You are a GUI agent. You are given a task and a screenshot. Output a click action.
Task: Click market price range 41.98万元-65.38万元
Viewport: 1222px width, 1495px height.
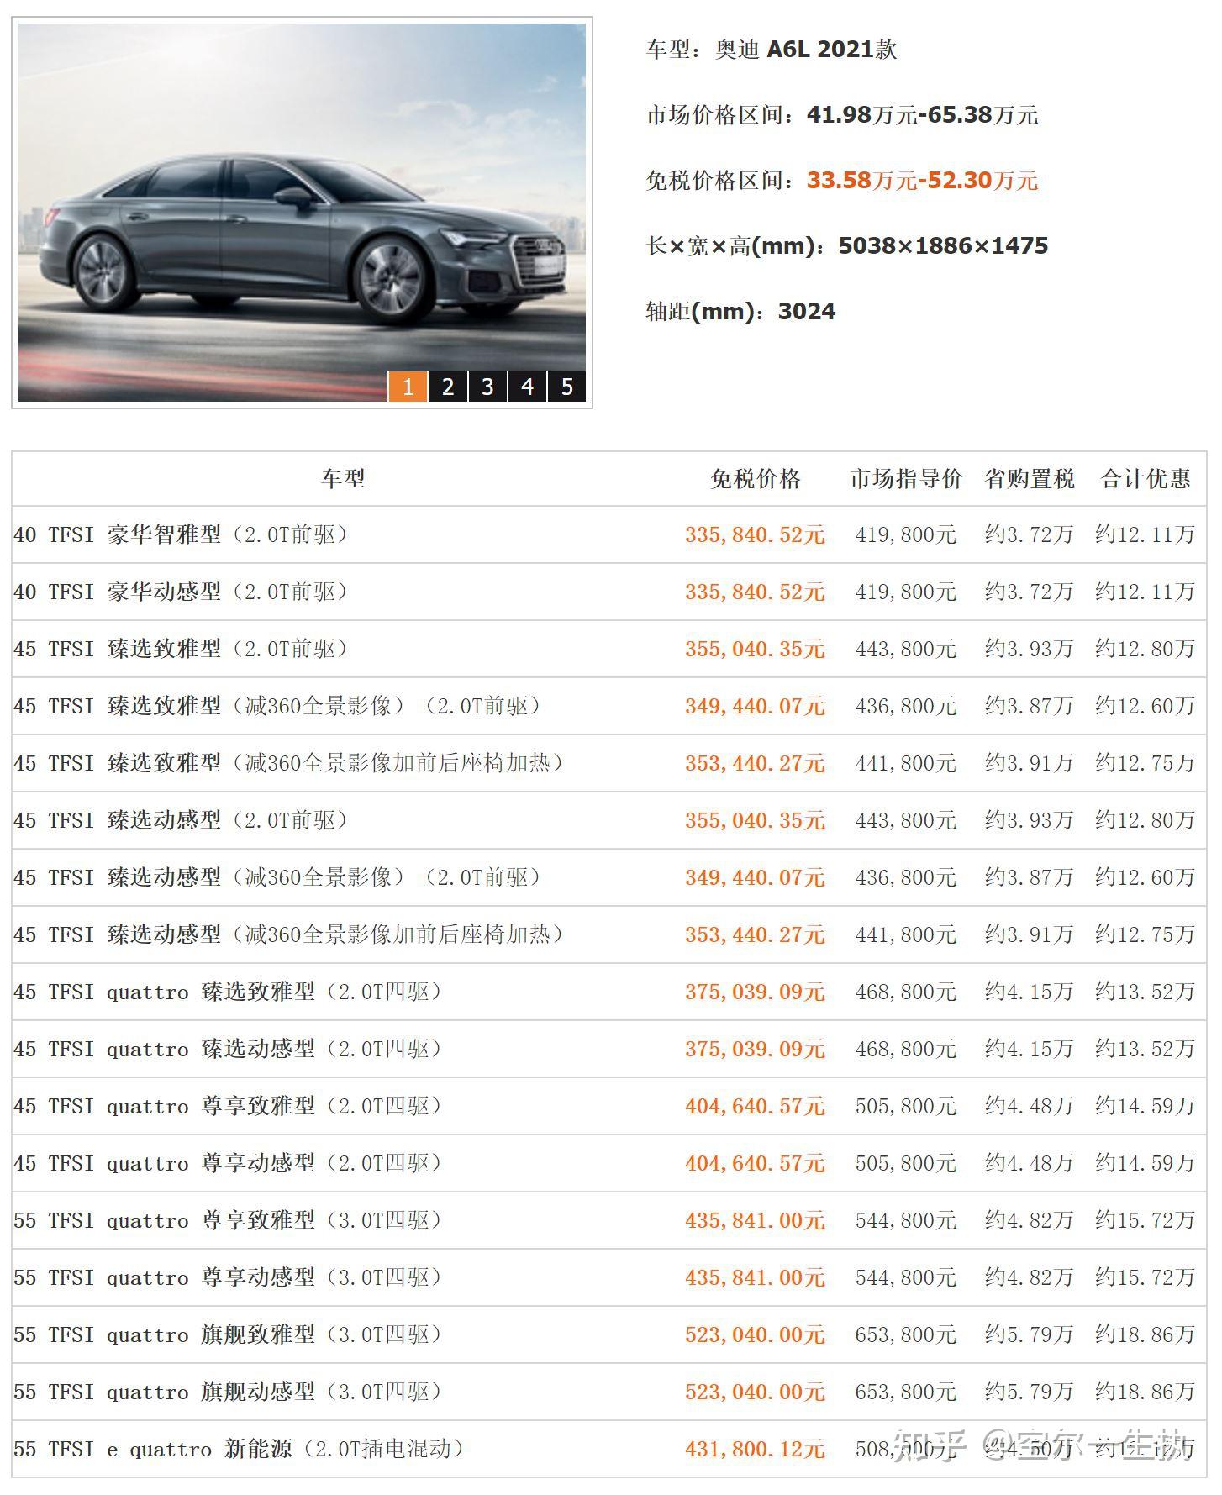tap(923, 115)
